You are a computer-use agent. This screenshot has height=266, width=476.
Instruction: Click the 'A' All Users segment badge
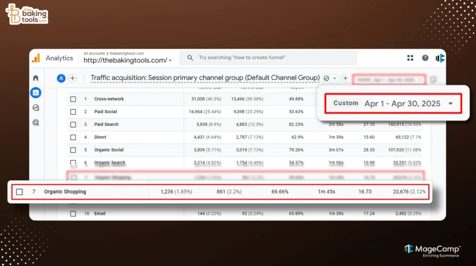pos(61,78)
